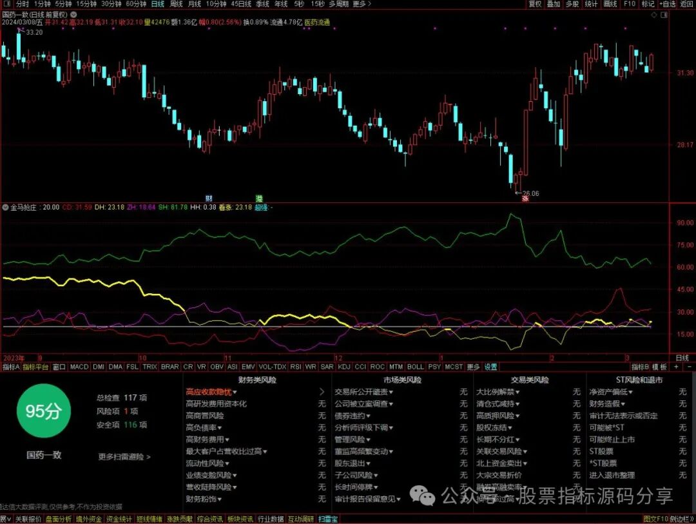This screenshot has height=524, width=696.
Task: Select the BOLL indicator
Action: (x=415, y=367)
